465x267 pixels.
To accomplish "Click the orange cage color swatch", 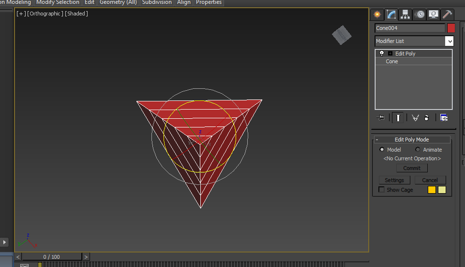I will [432, 190].
